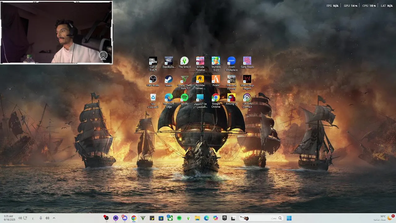Open the Xbox app in taskbar
The width and height of the screenshot is (396, 223).
coord(170,218)
